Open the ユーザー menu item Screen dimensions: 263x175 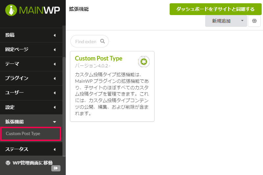point(31,93)
